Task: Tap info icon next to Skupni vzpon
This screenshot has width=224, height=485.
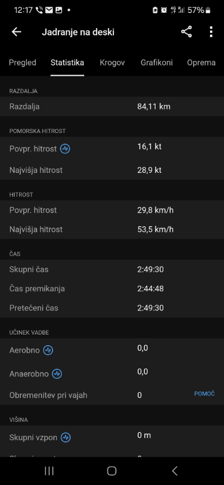Action: (x=65, y=438)
